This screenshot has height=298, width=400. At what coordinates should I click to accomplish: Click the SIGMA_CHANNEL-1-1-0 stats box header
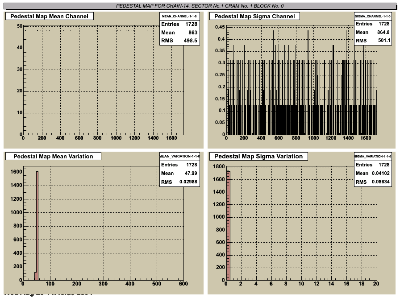373,17
